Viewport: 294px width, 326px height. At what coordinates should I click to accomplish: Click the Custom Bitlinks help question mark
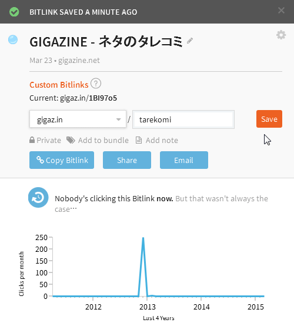(96, 84)
